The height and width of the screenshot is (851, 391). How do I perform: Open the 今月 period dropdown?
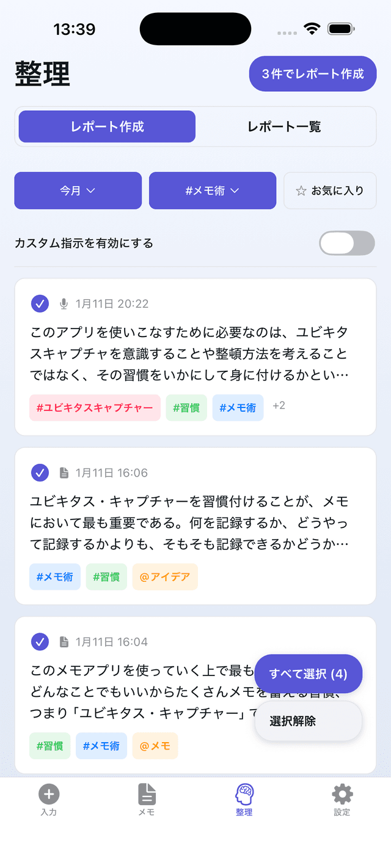pyautogui.click(x=78, y=190)
